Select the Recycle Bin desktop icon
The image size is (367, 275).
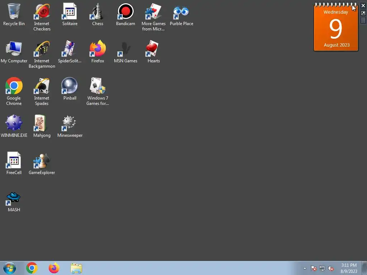coord(14,14)
